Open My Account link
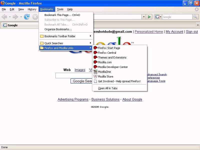The image size is (200, 150). (x=174, y=32)
